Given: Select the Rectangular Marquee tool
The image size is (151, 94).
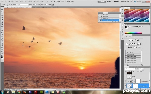Looking at the screenshot, I should 2,12.
